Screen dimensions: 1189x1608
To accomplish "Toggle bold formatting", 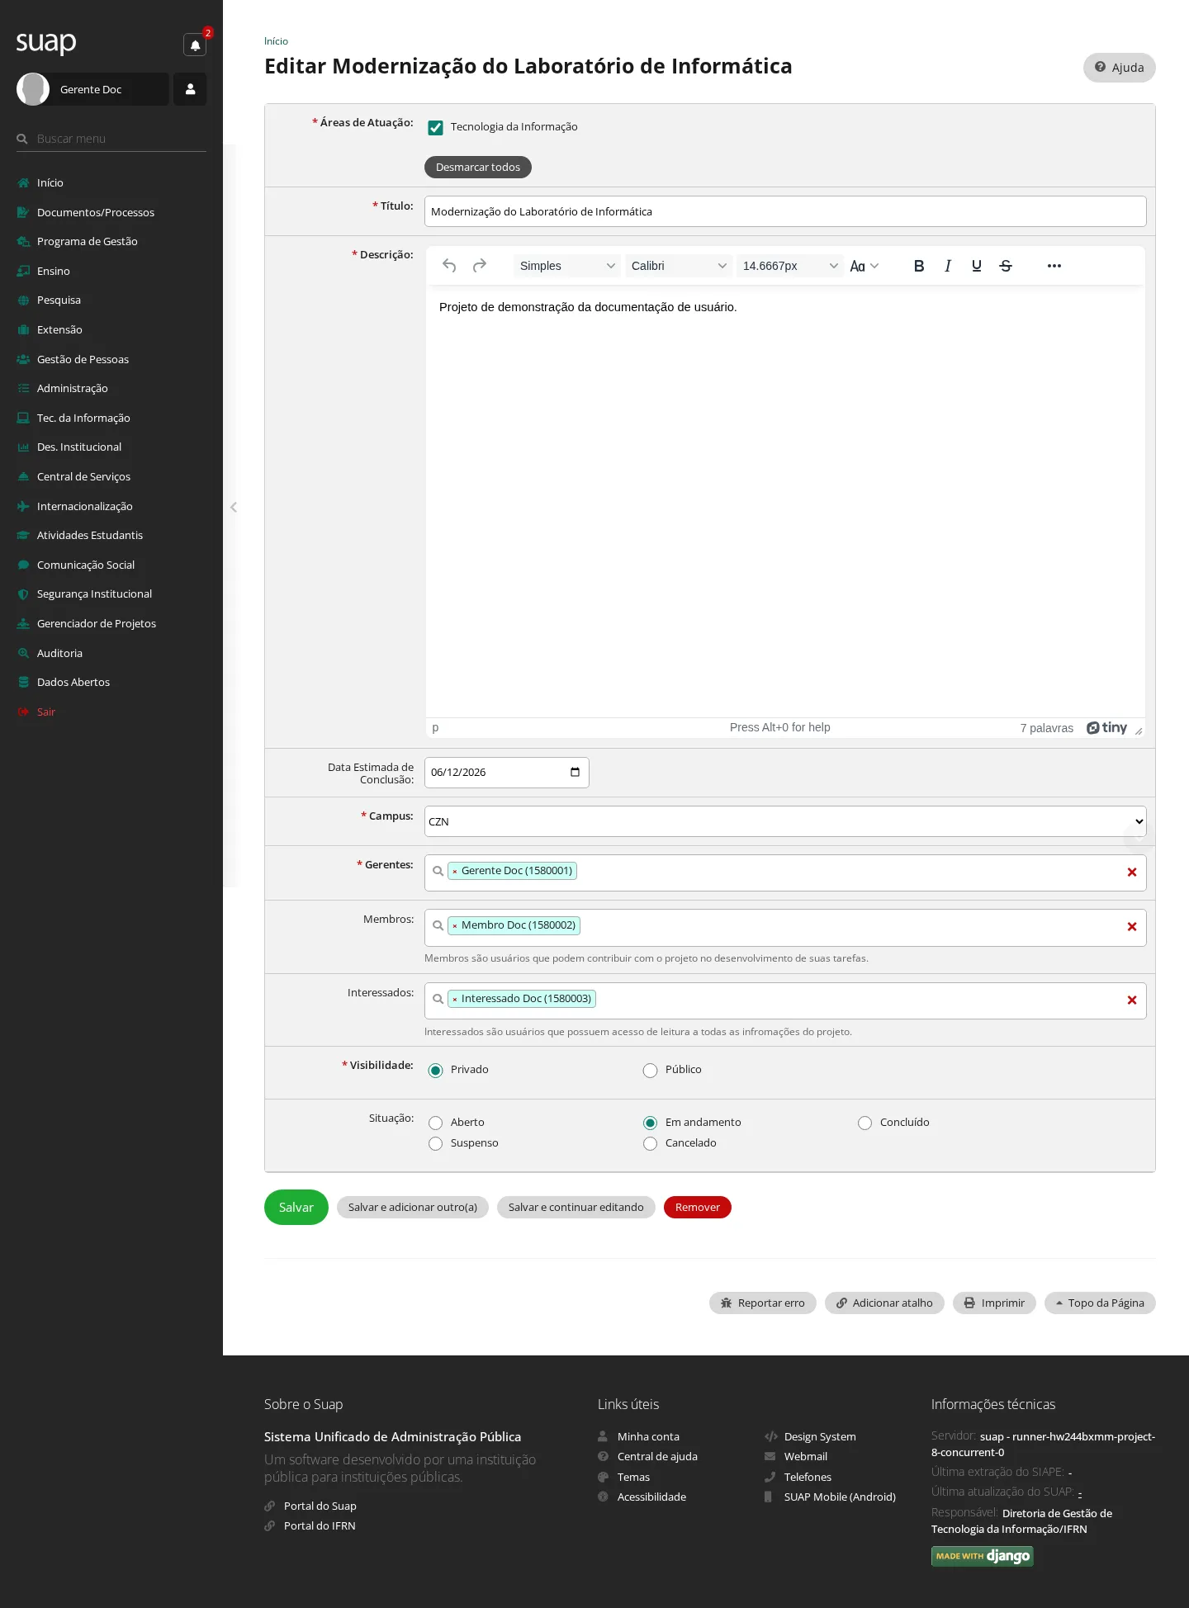I will point(919,266).
